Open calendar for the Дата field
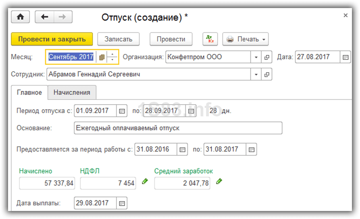Image resolution: width=360 pixels, height=219 pixels. click(x=345, y=57)
